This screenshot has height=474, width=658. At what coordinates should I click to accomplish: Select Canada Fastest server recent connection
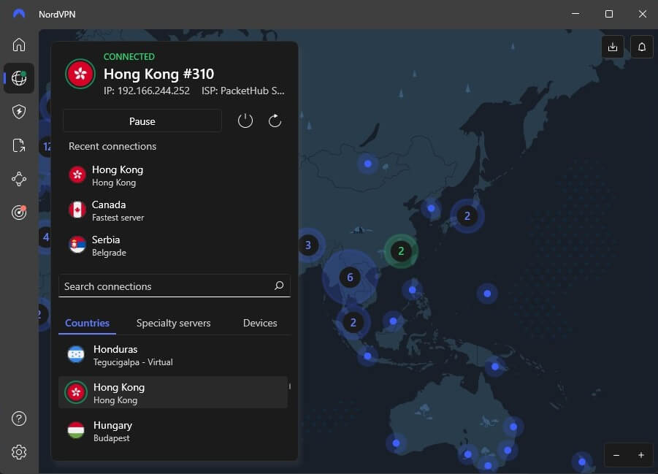coord(174,210)
